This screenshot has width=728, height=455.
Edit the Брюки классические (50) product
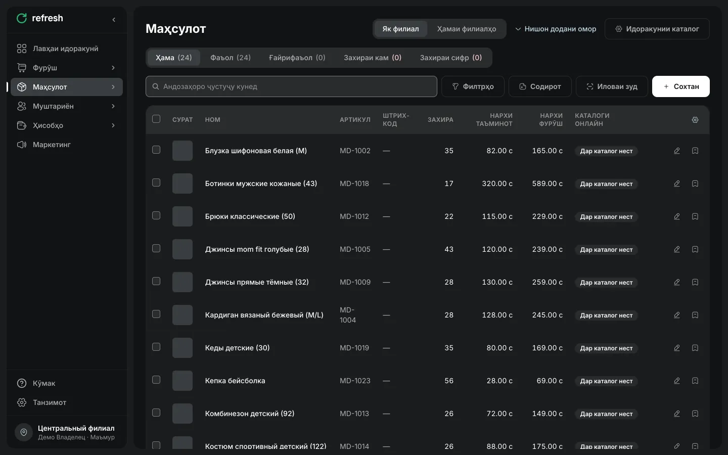[677, 216]
